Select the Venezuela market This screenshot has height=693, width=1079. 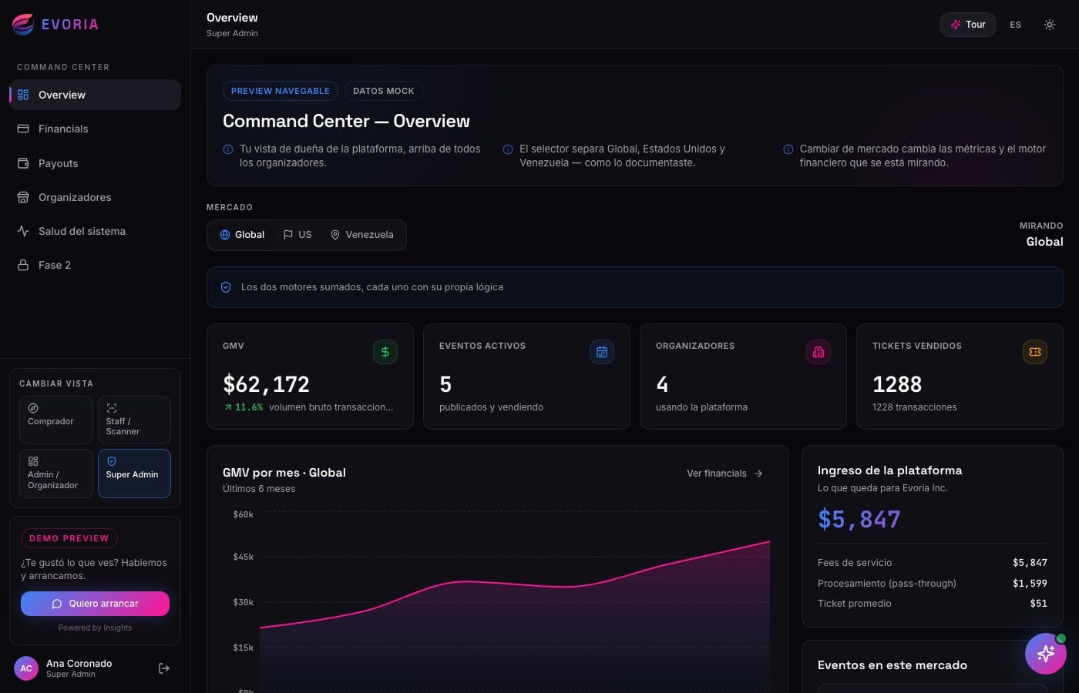coord(362,235)
